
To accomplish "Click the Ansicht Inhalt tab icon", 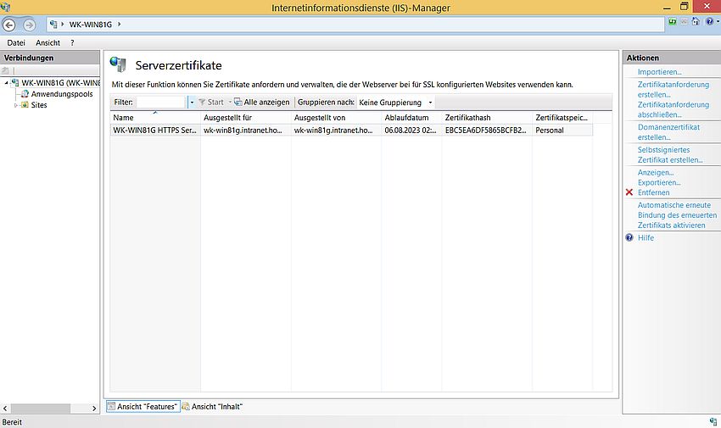I will 186,407.
